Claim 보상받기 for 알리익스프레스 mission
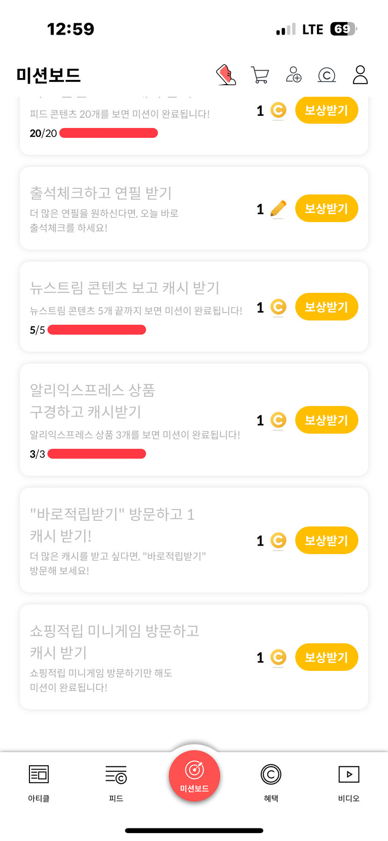This screenshot has width=388, height=841. tap(326, 420)
